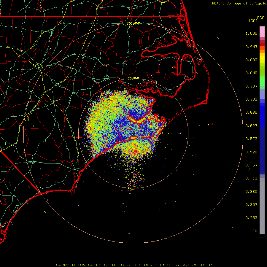Viewport: 267px width, 267px height.
Task: Click the gray band of the color bar
Action: point(262,206)
